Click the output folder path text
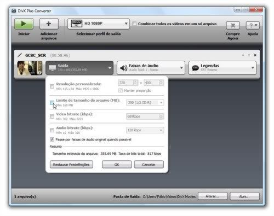This screenshot has width=274, height=216. tap(169, 196)
